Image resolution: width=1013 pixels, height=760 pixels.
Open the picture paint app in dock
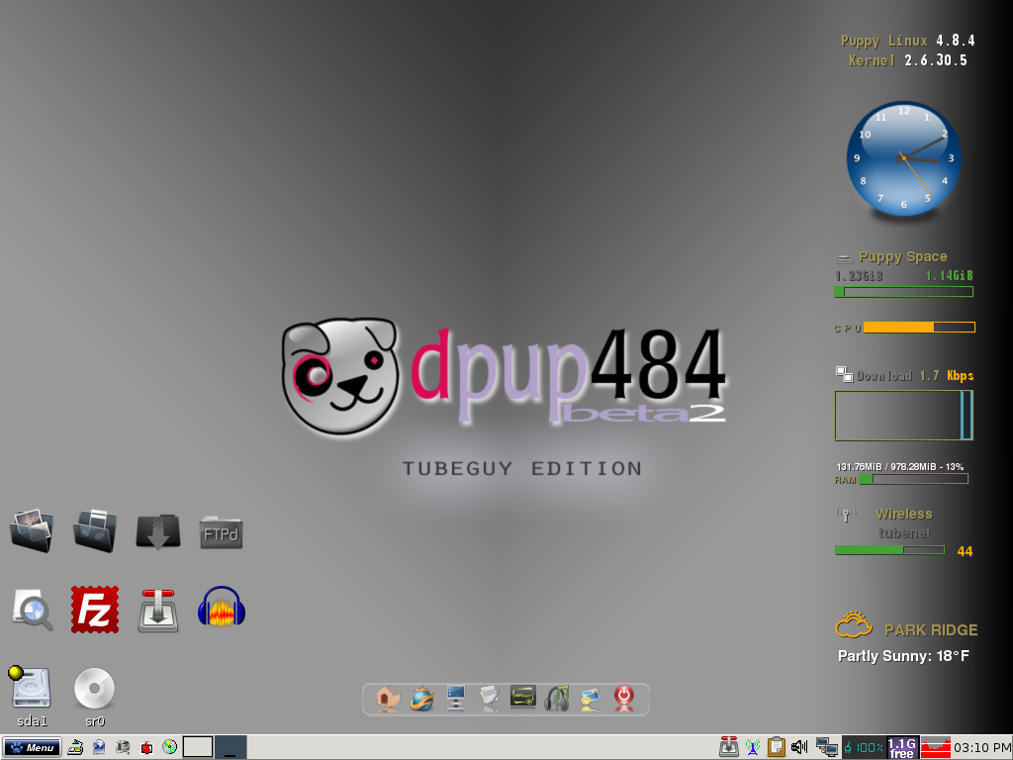click(591, 699)
